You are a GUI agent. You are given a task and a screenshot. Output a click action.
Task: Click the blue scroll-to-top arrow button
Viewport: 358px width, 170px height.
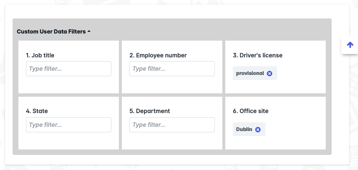[x=350, y=45]
